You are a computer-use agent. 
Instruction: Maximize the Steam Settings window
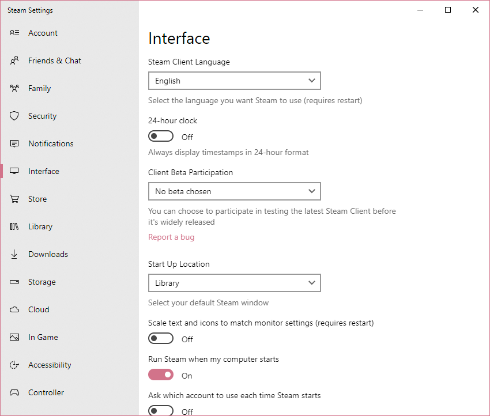coord(448,10)
